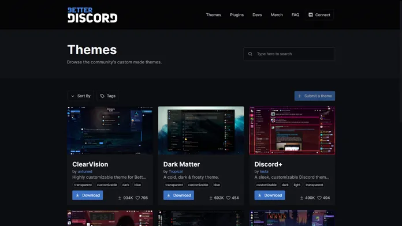This screenshot has width=402, height=226.
Task: Click Dark Matter's heart like icon
Action: click(x=228, y=198)
